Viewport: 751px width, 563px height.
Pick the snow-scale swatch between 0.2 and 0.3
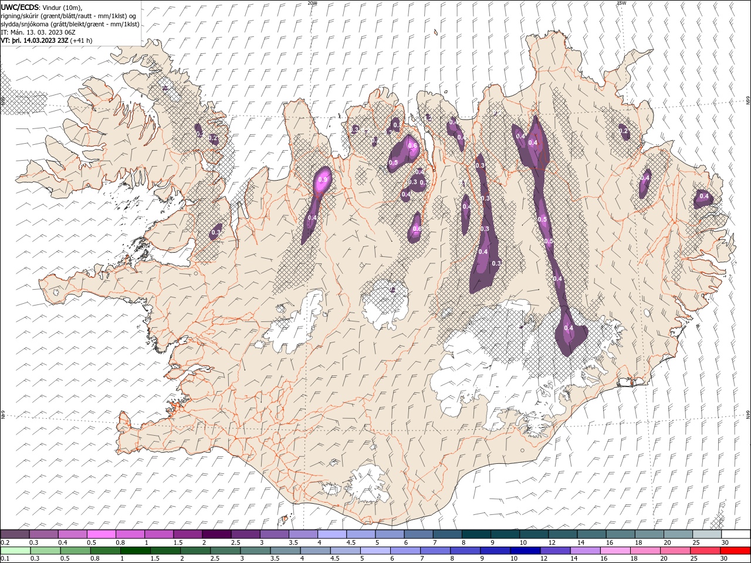pyautogui.click(x=15, y=534)
